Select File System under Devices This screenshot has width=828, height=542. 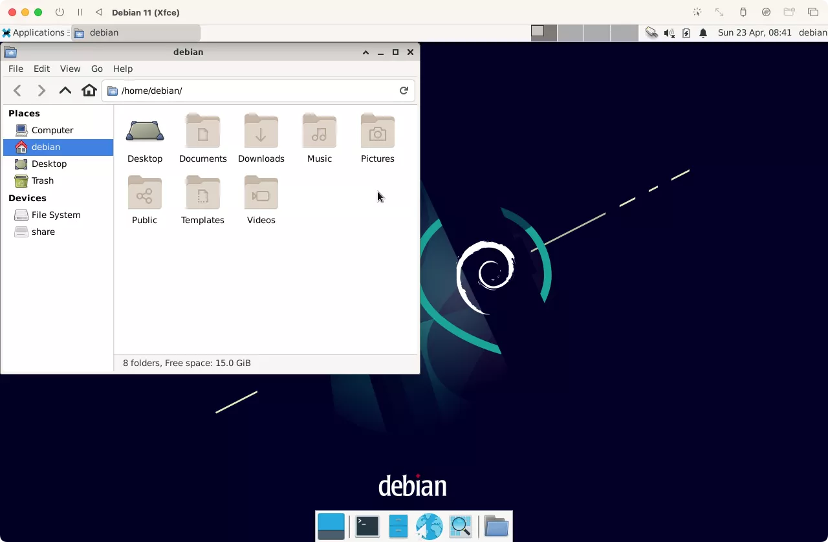point(56,215)
